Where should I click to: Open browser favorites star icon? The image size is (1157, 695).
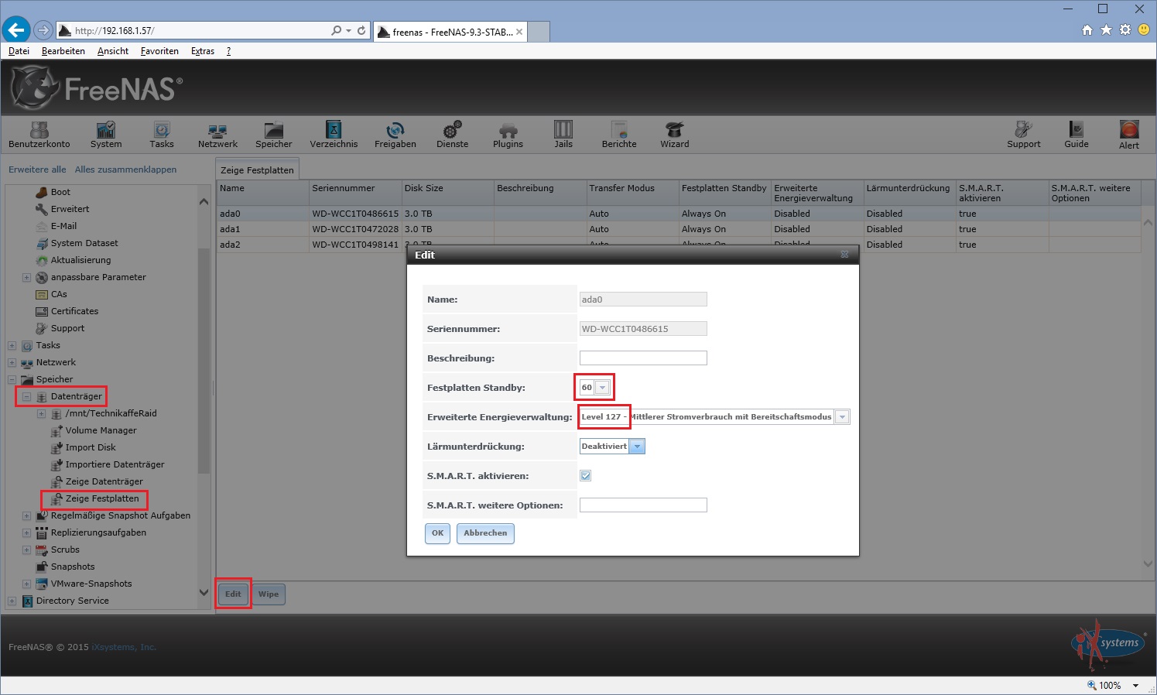[1106, 29]
